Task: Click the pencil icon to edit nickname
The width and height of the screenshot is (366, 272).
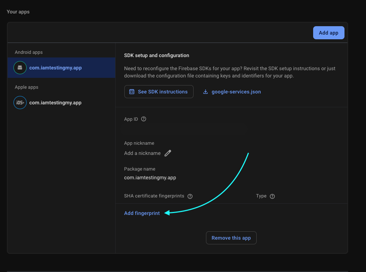Action: (168, 153)
